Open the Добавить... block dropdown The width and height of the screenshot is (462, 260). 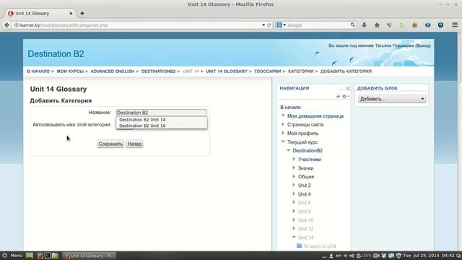(392, 99)
